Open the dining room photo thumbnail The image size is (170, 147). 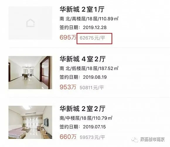(30, 72)
